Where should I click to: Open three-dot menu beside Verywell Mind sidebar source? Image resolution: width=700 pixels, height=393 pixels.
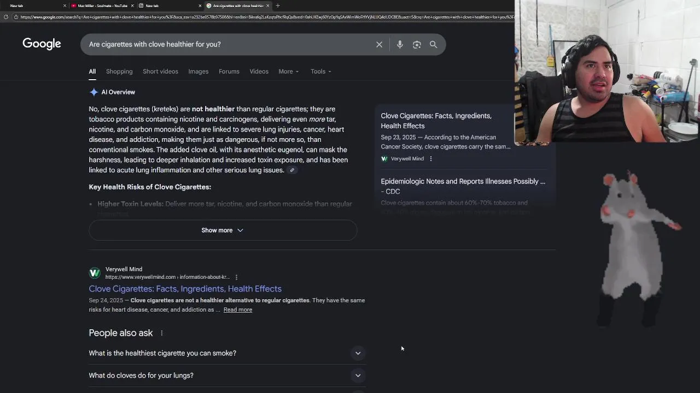(431, 159)
